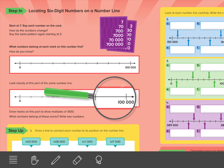
Task: Click the text 'How do you know?'
Action: [x=22, y=52]
